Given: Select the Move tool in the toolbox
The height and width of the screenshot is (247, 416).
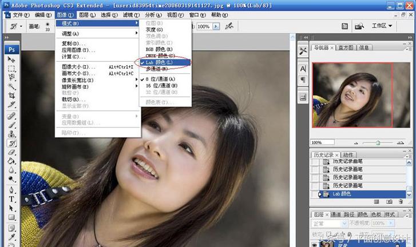Looking at the screenshot, I should pyautogui.click(x=11, y=59).
